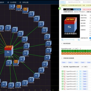The width and height of the screenshot is (91, 91).
Task: Click the gear icon beside 系统设置
Action: 20,2
